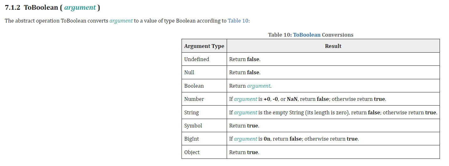This screenshot has height=166, width=449.
Task: Follow the ToBoolean link in the table caption
Action: 307,35
